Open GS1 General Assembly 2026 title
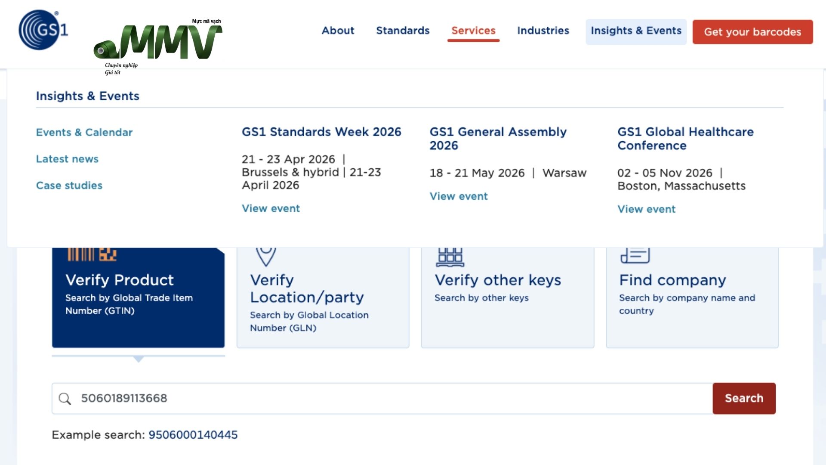826x465 pixels. pos(498,139)
